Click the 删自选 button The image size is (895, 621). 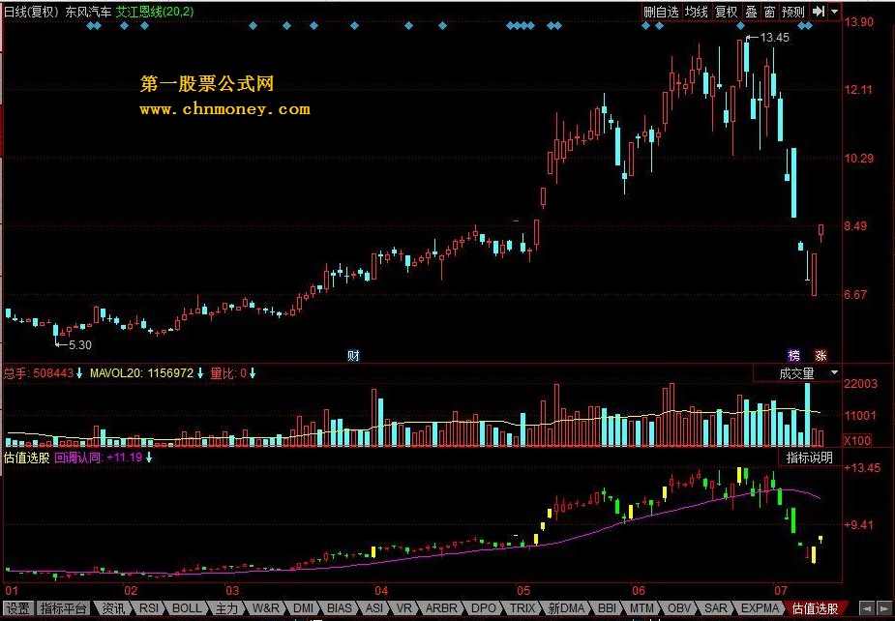[661, 12]
